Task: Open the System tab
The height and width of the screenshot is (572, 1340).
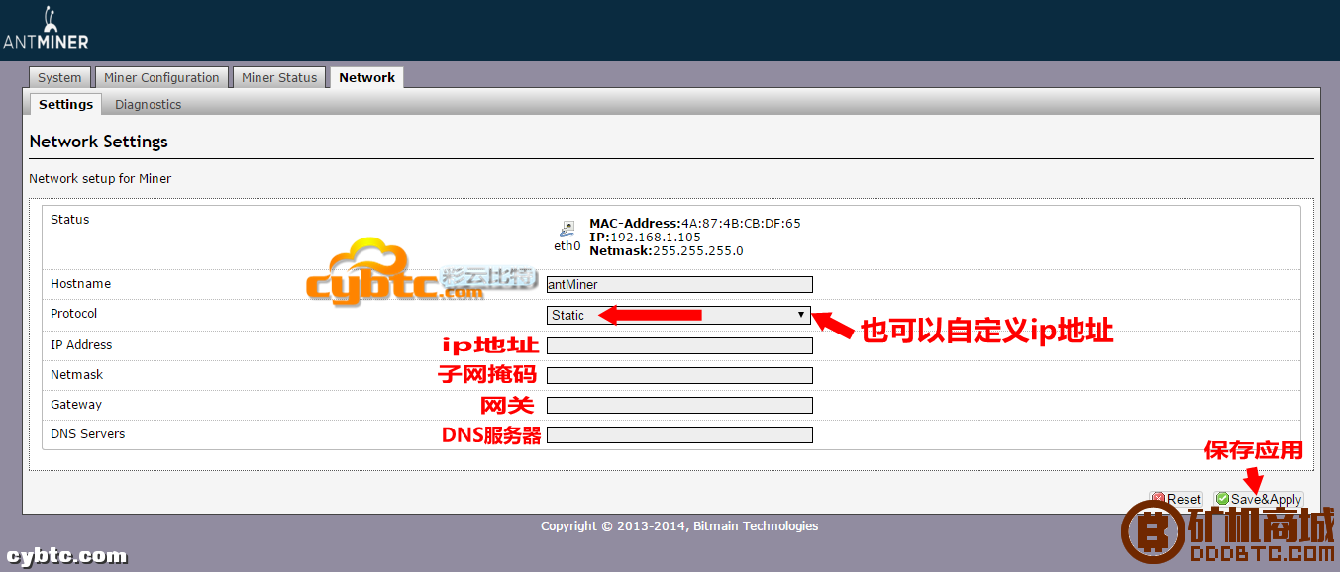Action: click(59, 78)
